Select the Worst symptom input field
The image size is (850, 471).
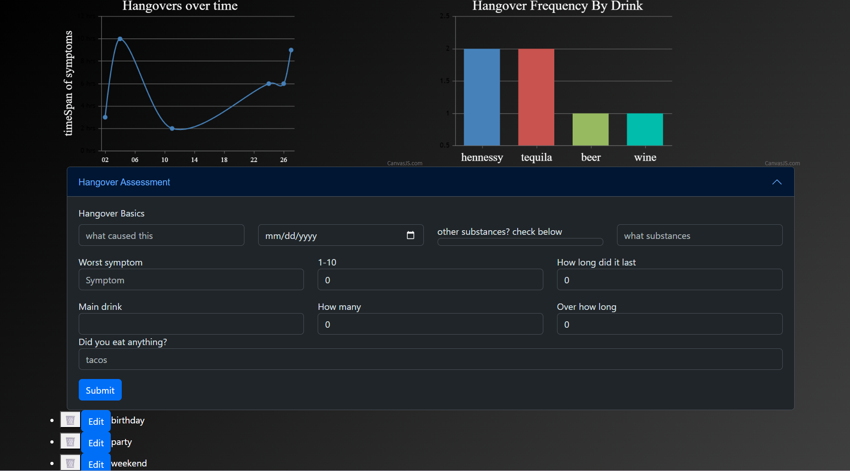[x=191, y=280]
